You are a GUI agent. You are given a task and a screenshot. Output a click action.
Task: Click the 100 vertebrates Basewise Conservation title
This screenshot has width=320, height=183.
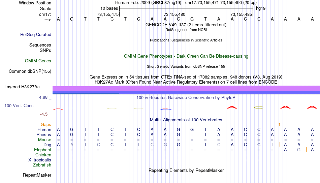click(186, 98)
